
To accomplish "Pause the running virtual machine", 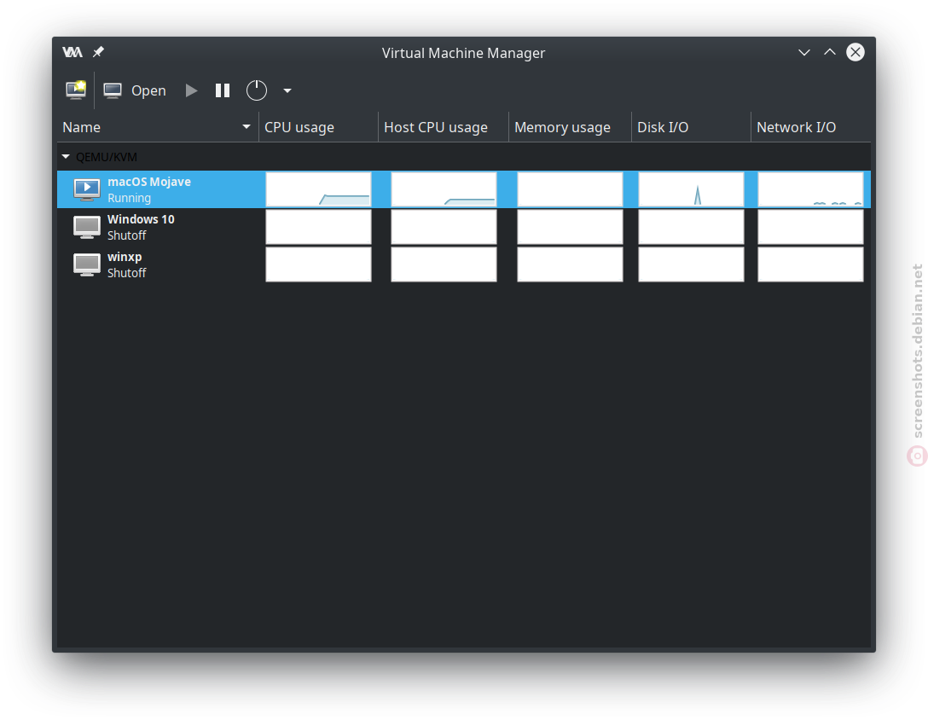I will 223,90.
